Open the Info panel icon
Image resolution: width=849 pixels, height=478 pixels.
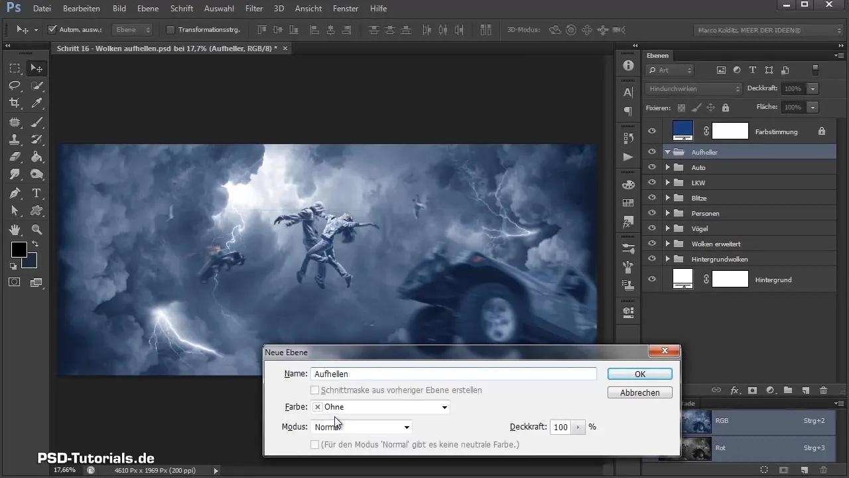point(628,66)
